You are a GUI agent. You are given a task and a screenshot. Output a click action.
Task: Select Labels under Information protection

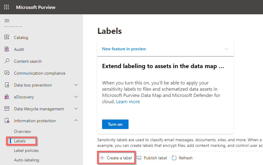click(x=20, y=141)
